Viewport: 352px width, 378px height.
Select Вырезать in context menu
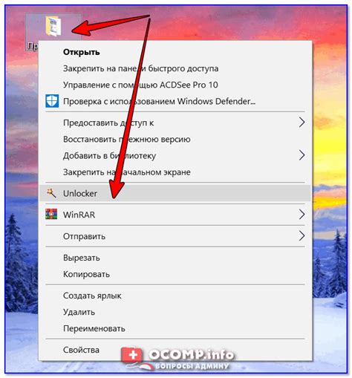click(82, 258)
